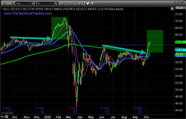
Task: Click the 60.43 moving average price tag
Action: [179, 54]
